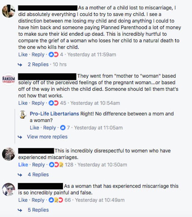Click the thumbs-up icon on Pro-Life Libertarians reply
This screenshot has width=192, height=217.
coord(63,128)
